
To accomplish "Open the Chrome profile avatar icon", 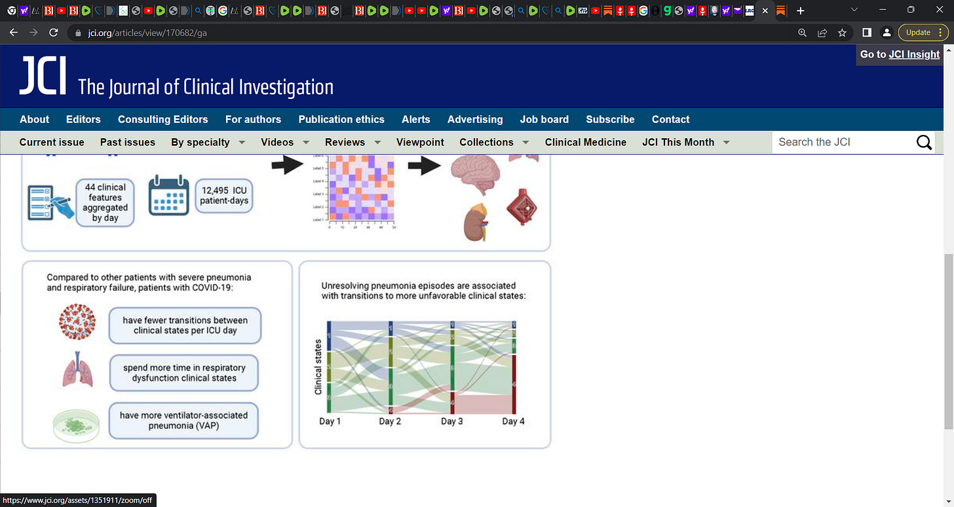I will [x=887, y=33].
